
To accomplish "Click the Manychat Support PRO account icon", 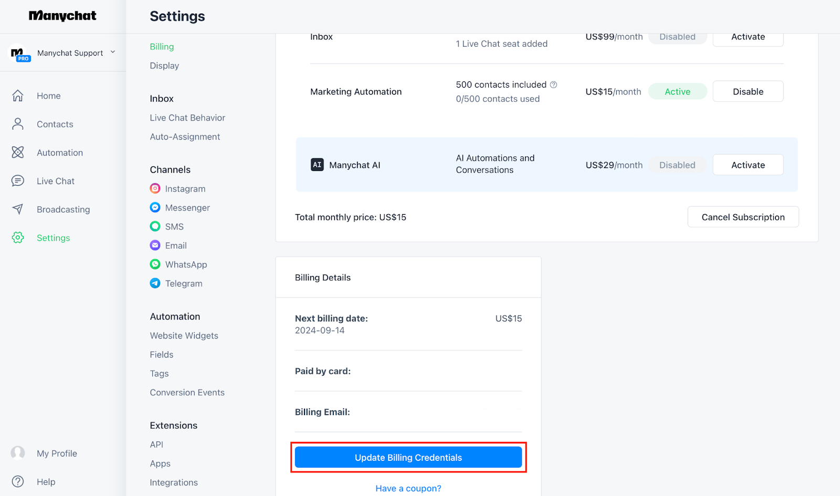I will click(x=20, y=53).
